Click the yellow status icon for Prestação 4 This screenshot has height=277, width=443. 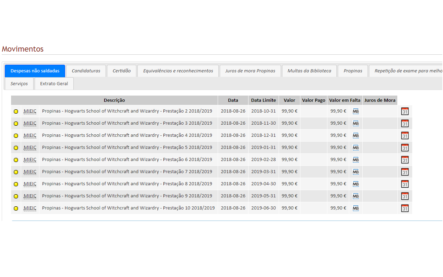[16, 136]
